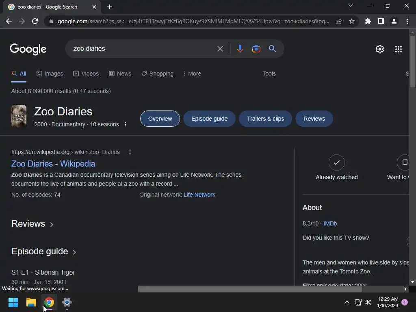Switch to News results
This screenshot has height=312, width=416.
[120, 74]
